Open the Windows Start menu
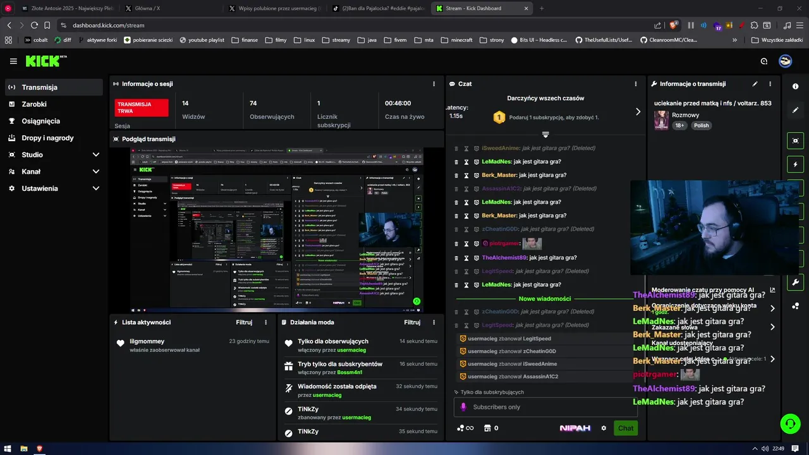809x455 pixels. pyautogui.click(x=8, y=449)
